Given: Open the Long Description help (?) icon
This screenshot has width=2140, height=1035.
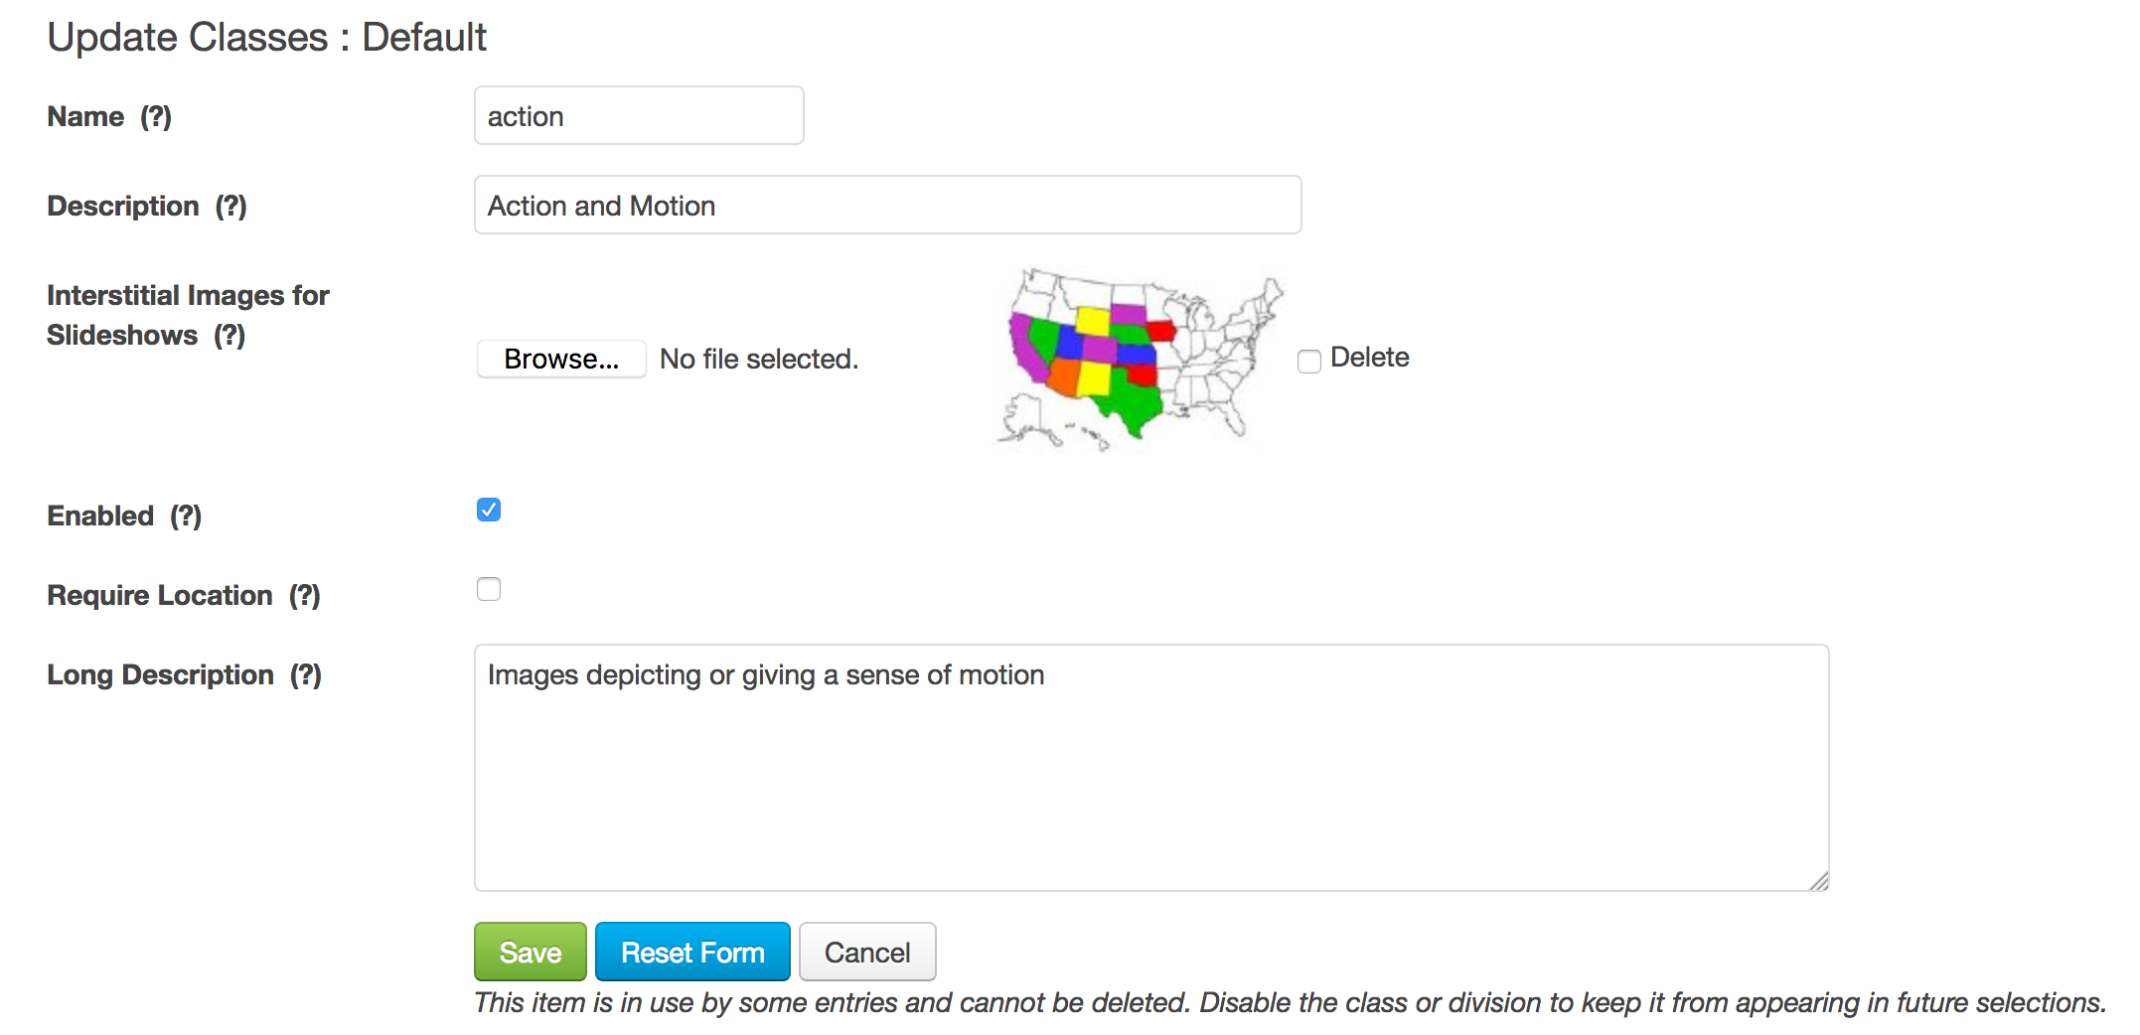Looking at the screenshot, I should click(x=306, y=675).
